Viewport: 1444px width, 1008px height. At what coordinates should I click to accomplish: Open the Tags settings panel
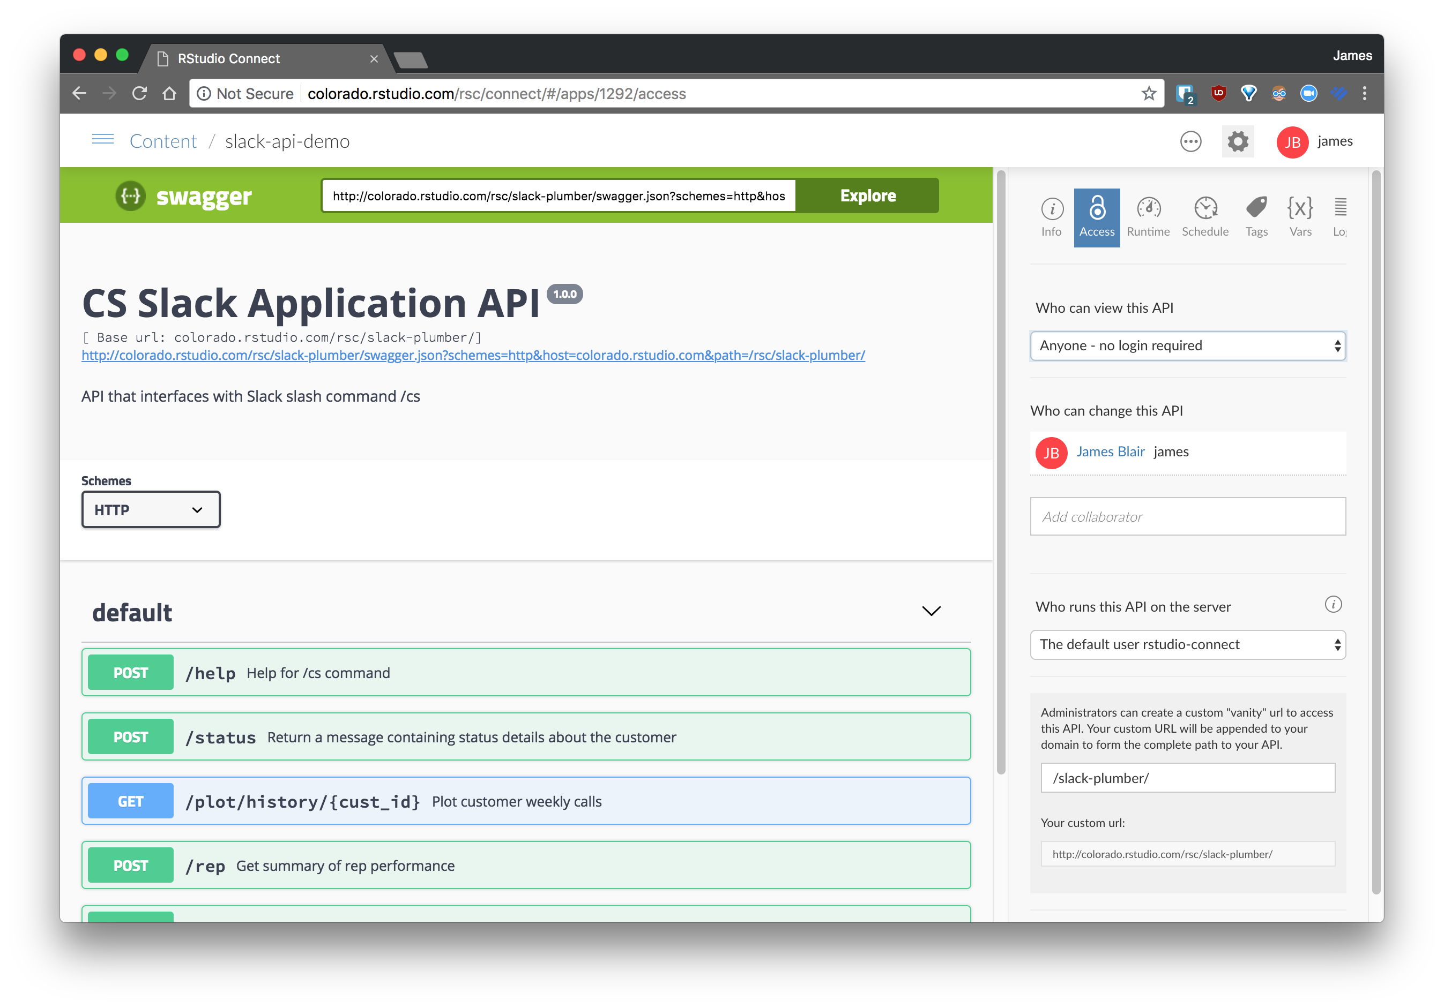point(1256,217)
